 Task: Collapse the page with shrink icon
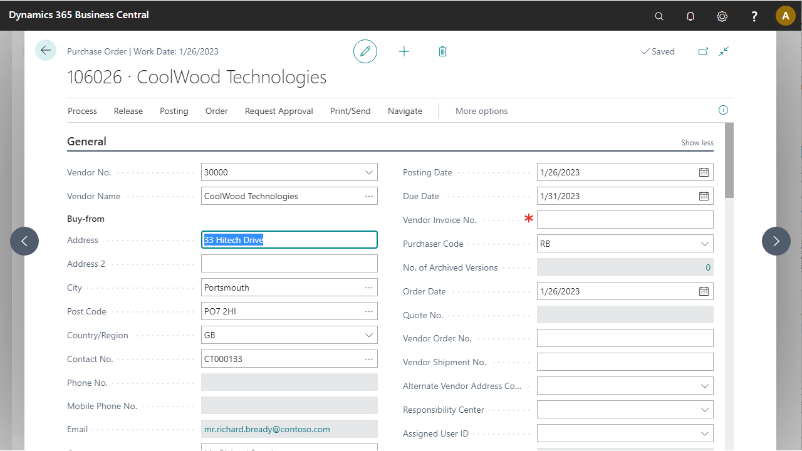[x=724, y=51]
